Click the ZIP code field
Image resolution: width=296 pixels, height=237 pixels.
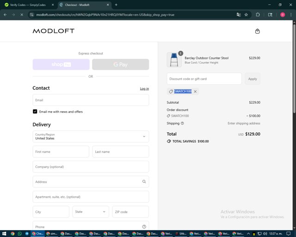click(x=130, y=212)
